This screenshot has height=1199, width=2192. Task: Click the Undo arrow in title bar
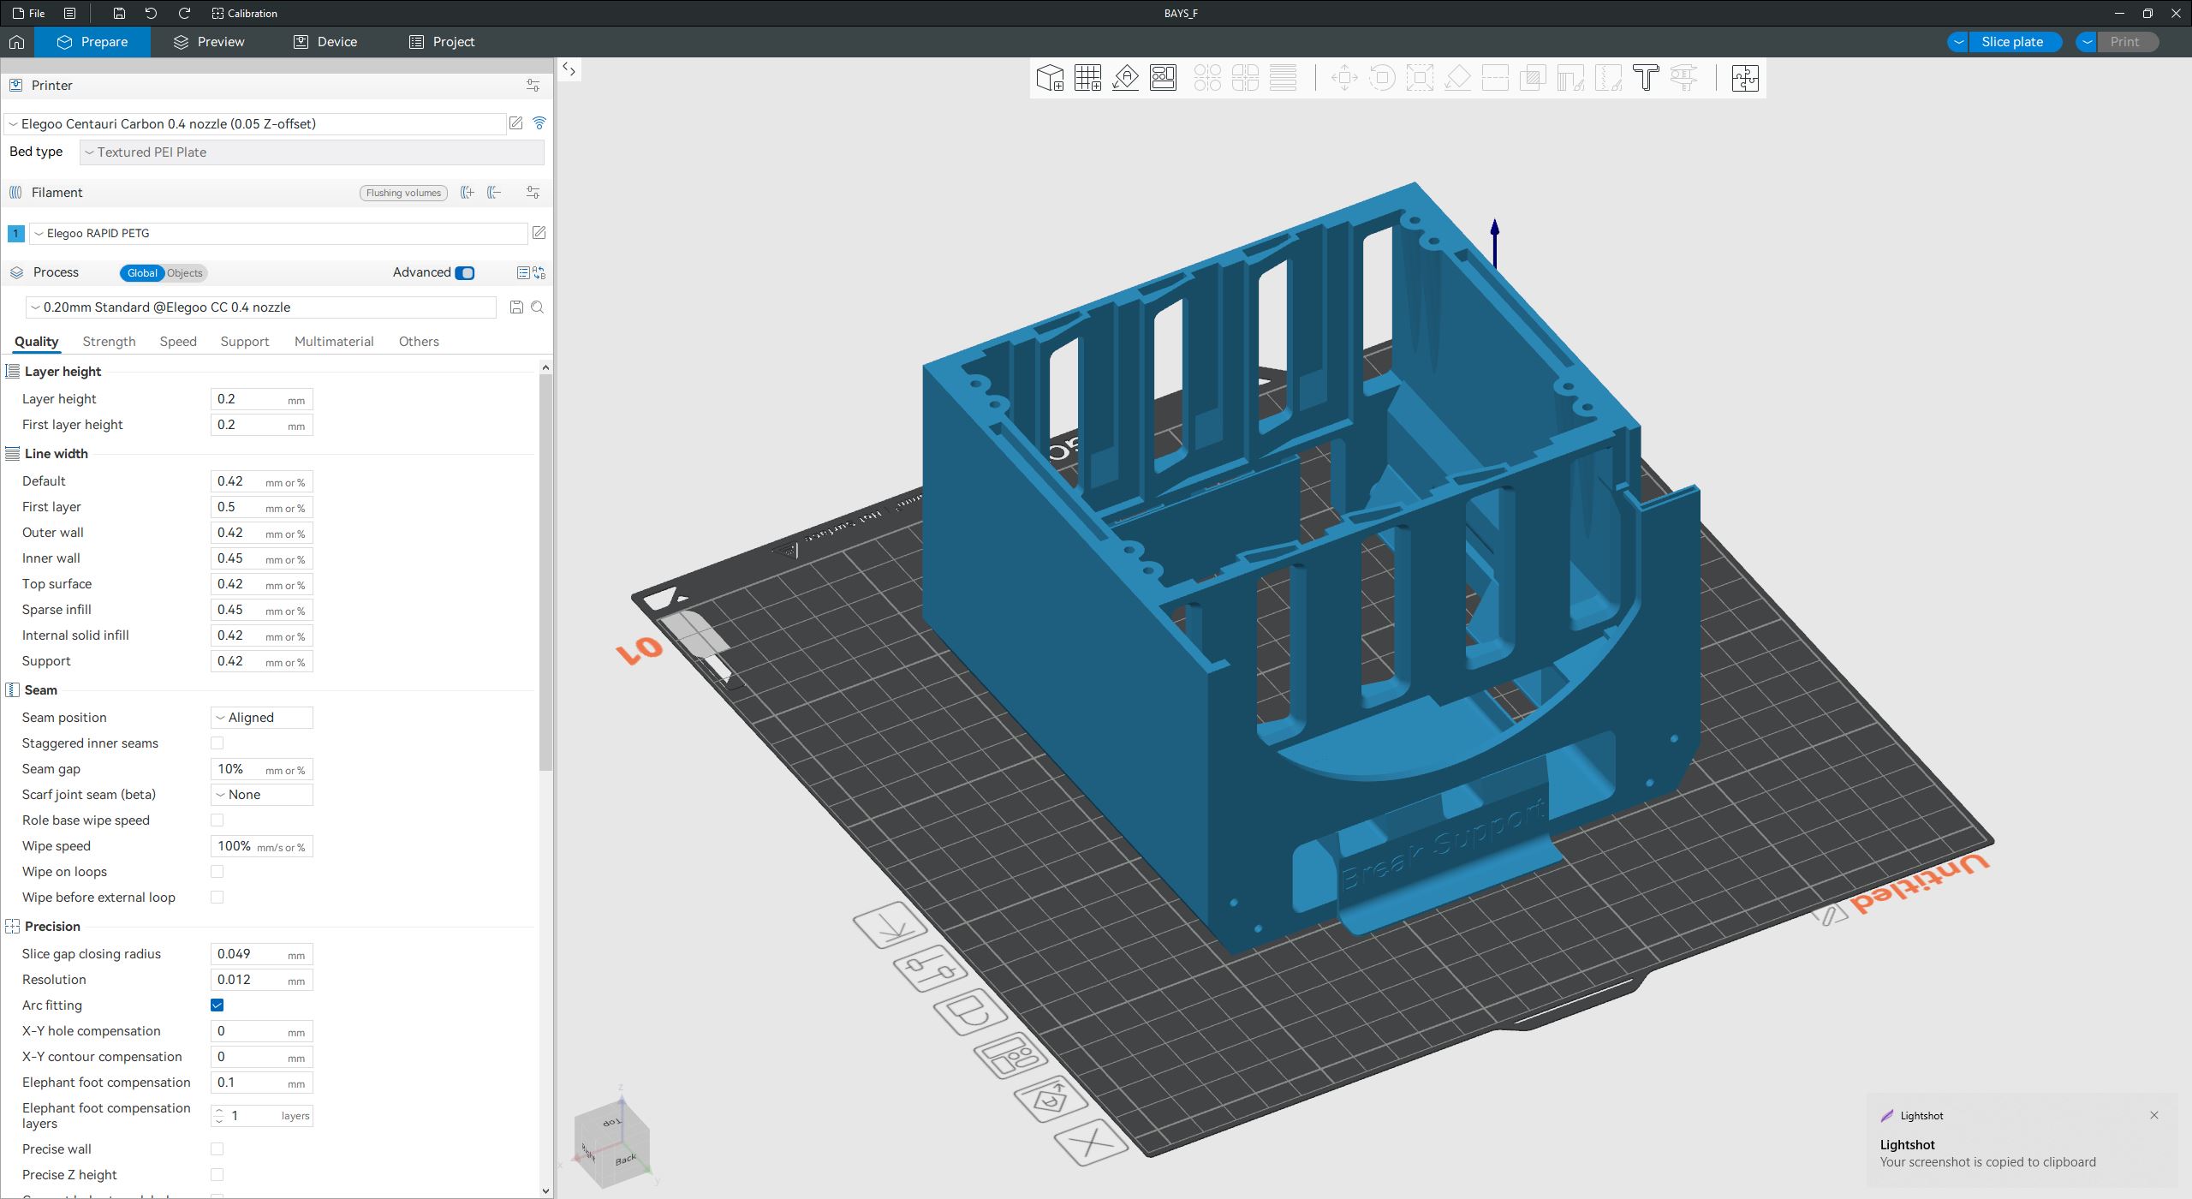point(152,13)
